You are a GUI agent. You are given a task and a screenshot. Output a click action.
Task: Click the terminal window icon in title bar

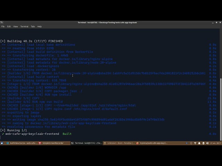click(1, 22)
